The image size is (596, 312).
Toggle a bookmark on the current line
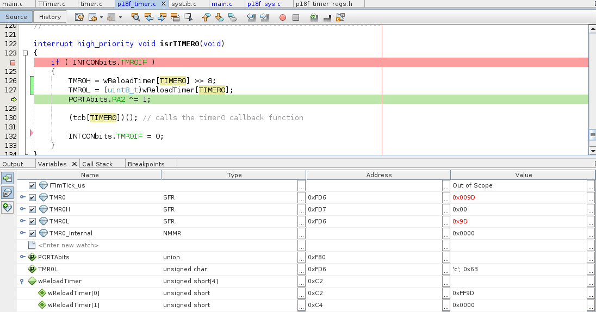[x=232, y=17]
